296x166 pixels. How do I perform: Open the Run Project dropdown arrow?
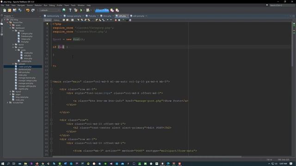click(x=84, y=10)
